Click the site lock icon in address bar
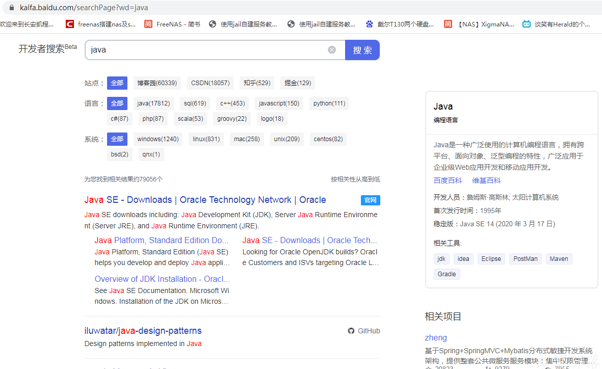The height and width of the screenshot is (369, 602). pyautogui.click(x=12, y=8)
